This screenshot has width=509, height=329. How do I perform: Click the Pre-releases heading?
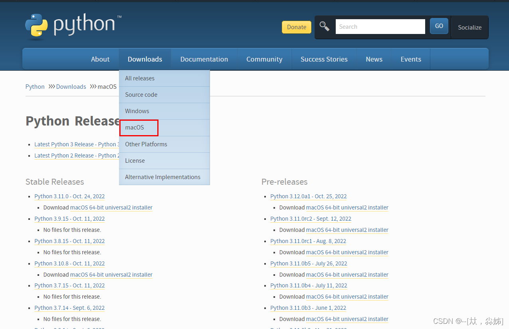[x=285, y=182]
